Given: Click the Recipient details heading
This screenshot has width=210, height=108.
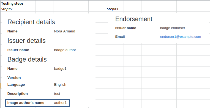Looking at the screenshot, I should [31, 22].
